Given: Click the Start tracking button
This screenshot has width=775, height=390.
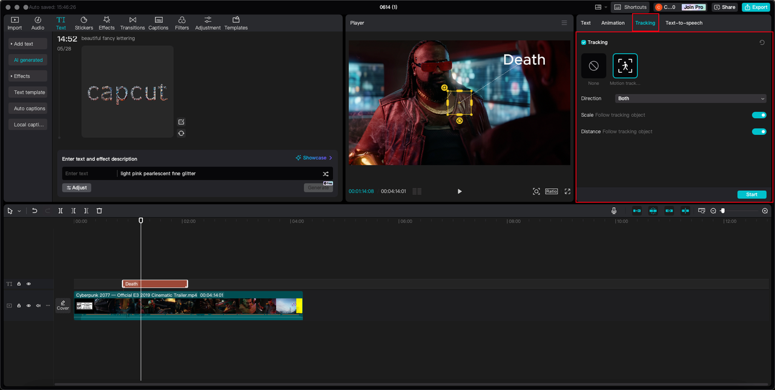Looking at the screenshot, I should pyautogui.click(x=751, y=194).
